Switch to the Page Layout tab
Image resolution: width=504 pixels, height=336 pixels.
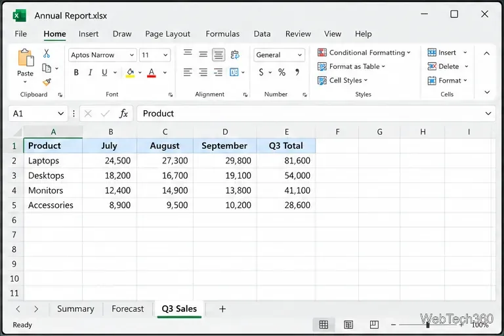coord(167,33)
